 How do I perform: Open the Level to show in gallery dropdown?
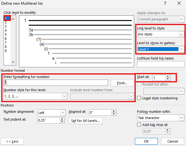click(x=160, y=49)
